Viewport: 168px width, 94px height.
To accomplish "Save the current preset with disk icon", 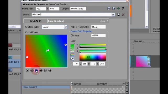I will 119,15.
